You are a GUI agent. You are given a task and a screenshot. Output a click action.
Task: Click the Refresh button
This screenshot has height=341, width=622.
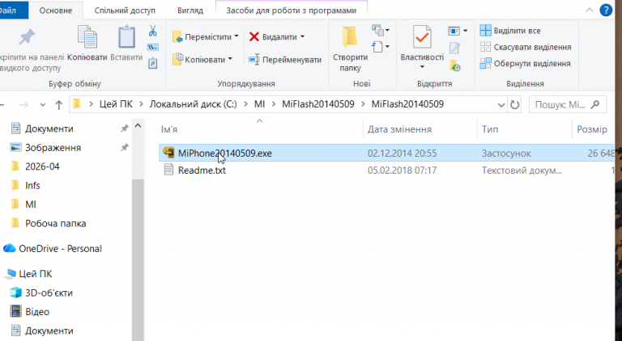514,104
